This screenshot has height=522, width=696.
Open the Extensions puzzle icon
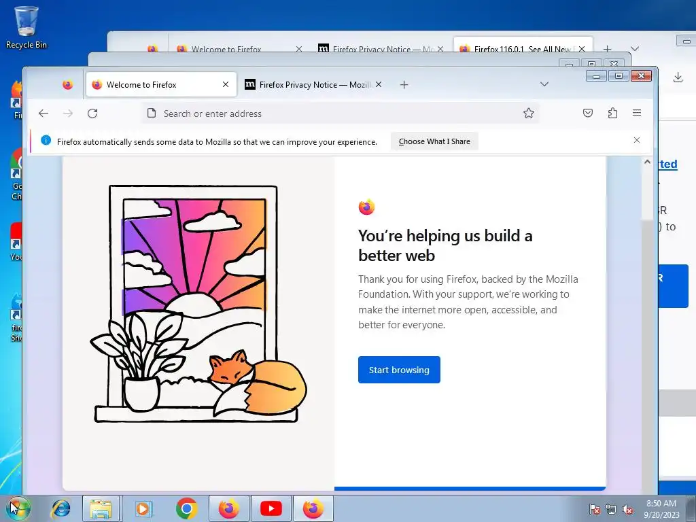[x=612, y=114]
